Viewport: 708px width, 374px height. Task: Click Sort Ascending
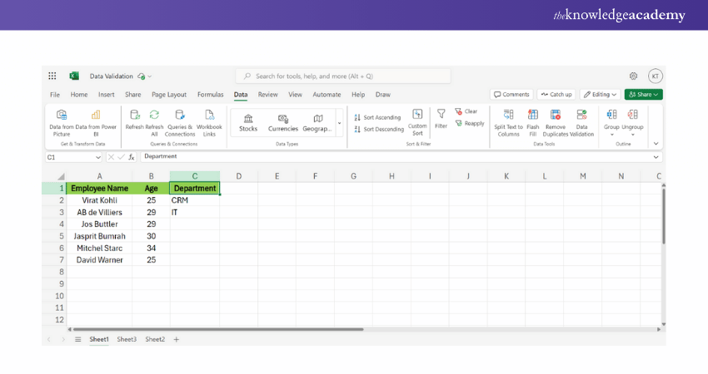pyautogui.click(x=377, y=117)
